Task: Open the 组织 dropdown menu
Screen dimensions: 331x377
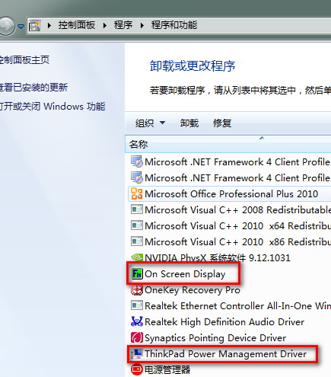Action: coord(150,123)
